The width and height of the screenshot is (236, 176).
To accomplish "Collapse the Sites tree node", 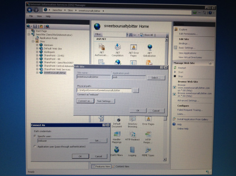I will coord(33,41).
